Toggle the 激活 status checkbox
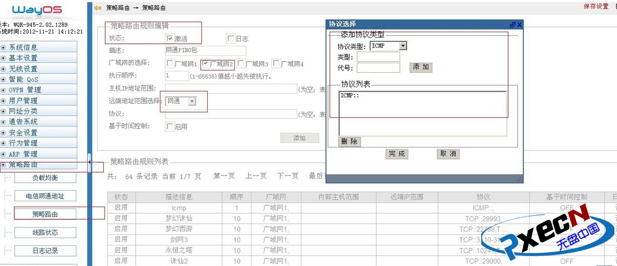The height and width of the screenshot is (266, 617). point(169,38)
